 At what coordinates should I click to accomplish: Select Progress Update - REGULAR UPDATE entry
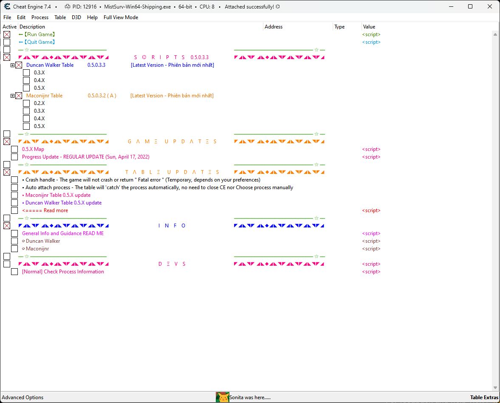tap(86, 157)
